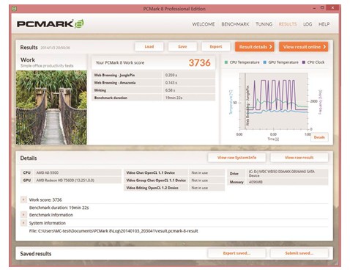Click the Load results button
Image resolution: width=350 pixels, height=270 pixels.
(149, 46)
